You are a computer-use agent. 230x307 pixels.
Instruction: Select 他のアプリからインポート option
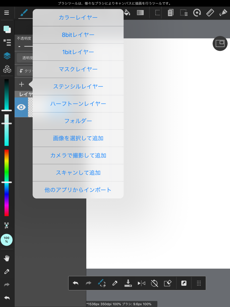(78, 190)
